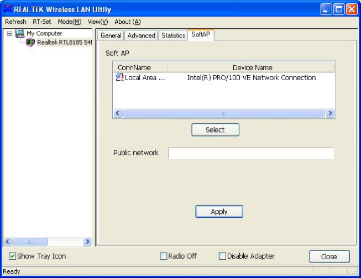Check the Disable Adapter checkbox

click(222, 256)
